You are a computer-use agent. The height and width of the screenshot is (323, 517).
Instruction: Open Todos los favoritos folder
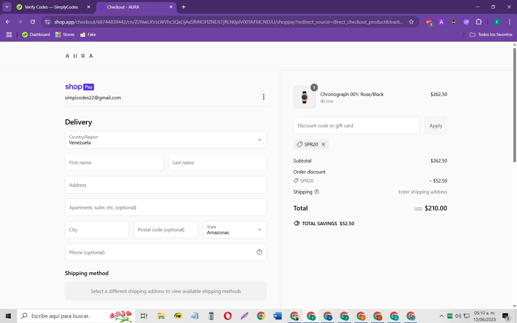491,34
